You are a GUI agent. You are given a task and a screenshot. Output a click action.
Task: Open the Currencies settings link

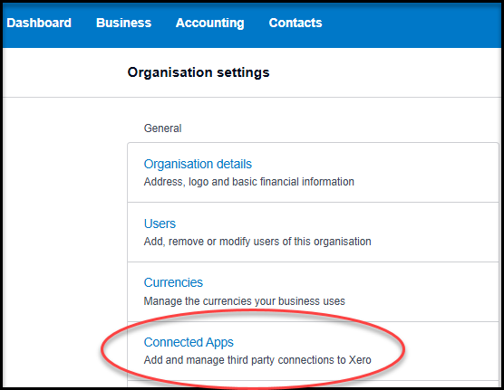pyautogui.click(x=173, y=283)
